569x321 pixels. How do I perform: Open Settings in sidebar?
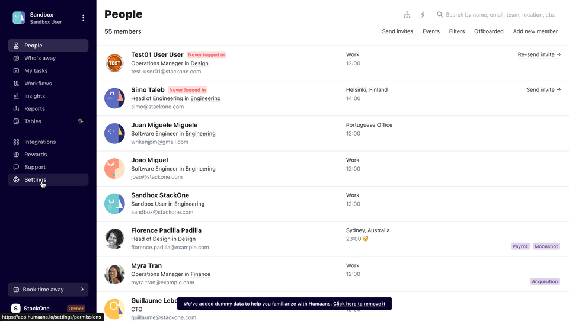(x=48, y=180)
